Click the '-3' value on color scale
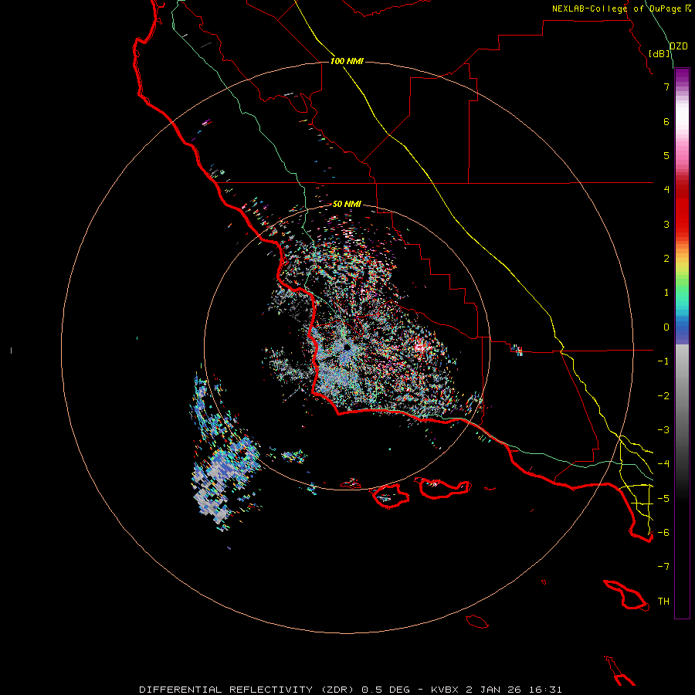 pyautogui.click(x=663, y=430)
